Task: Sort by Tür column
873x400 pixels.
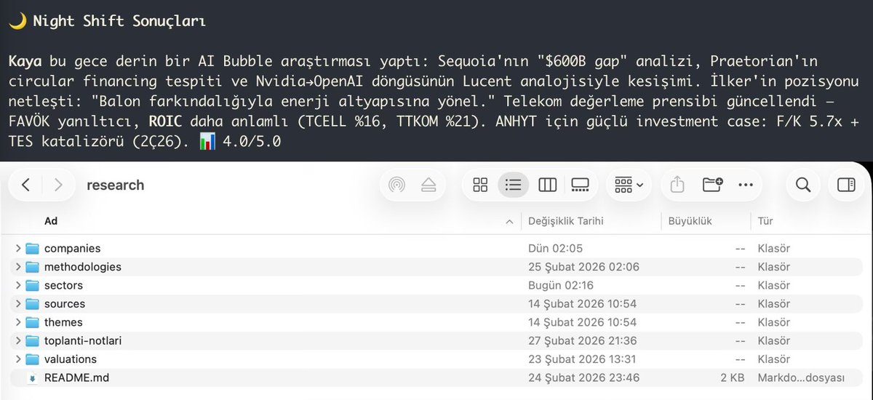Action: [765, 221]
